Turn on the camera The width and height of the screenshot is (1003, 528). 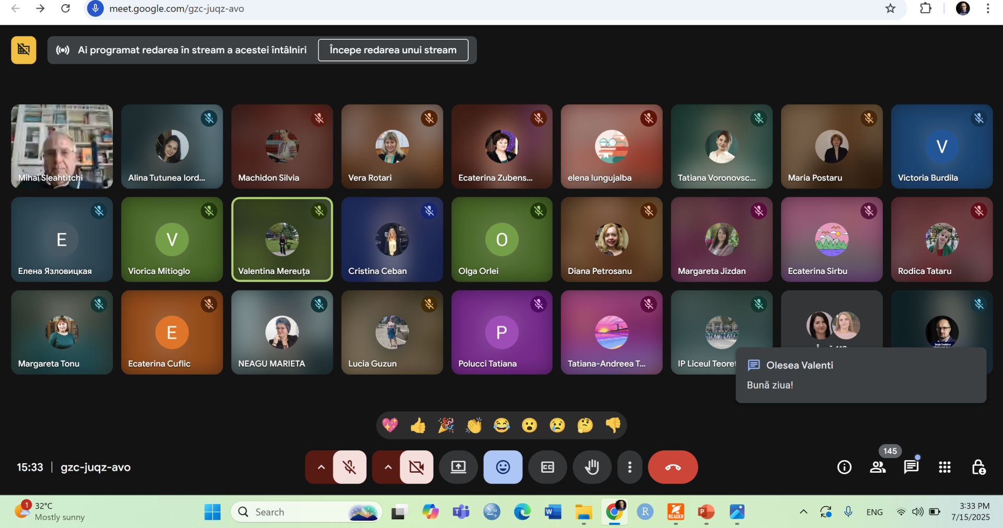point(416,467)
